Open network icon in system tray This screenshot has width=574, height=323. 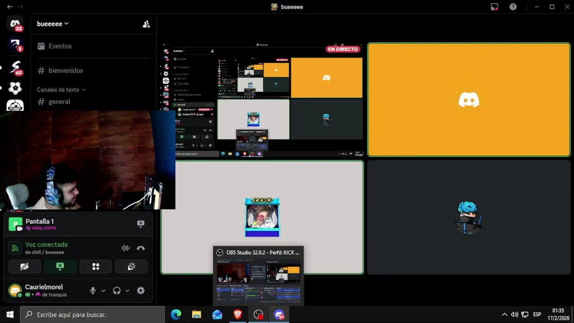pyautogui.click(x=525, y=314)
